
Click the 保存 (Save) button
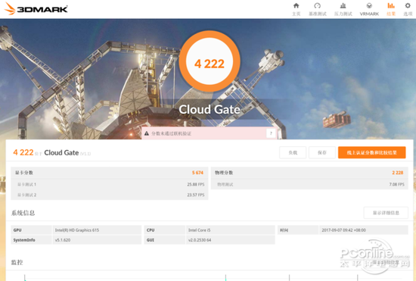click(322, 152)
